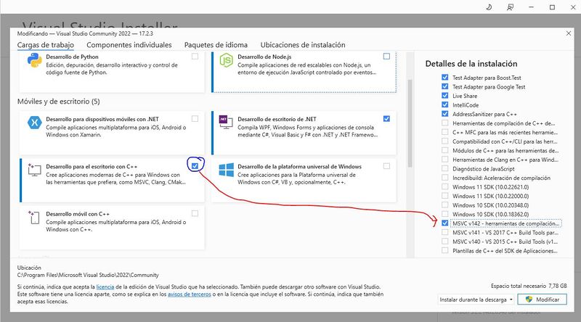Check Herramientas de compilación de C++ option
This screenshot has height=322, width=581.
click(445, 123)
